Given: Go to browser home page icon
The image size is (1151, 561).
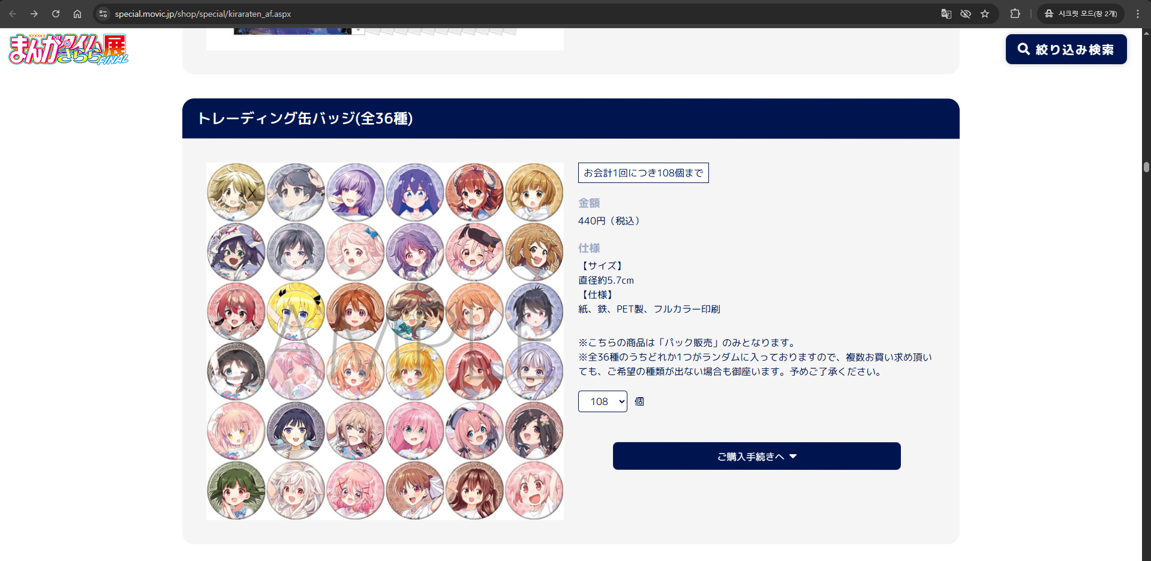Looking at the screenshot, I should pyautogui.click(x=77, y=14).
